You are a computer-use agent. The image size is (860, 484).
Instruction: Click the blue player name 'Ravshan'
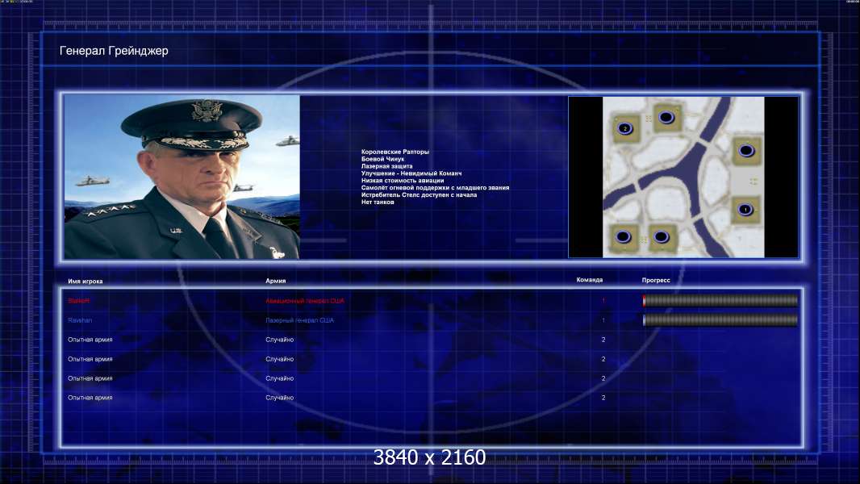80,320
